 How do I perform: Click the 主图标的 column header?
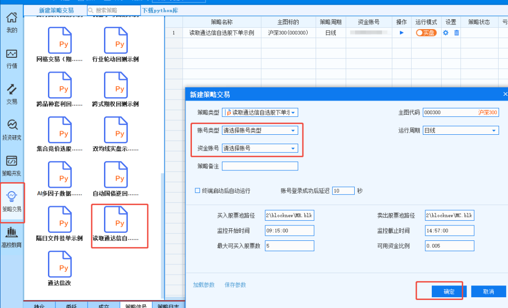click(x=288, y=22)
